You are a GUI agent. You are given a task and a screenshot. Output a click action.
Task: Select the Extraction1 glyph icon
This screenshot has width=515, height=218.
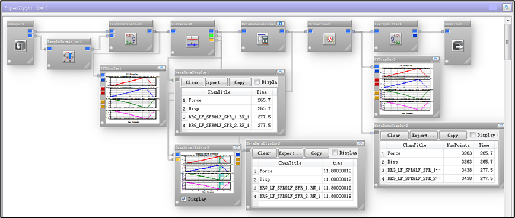[329, 39]
